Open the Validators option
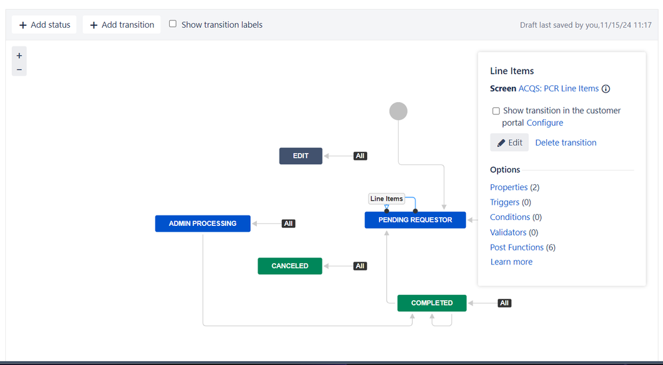 tap(508, 232)
